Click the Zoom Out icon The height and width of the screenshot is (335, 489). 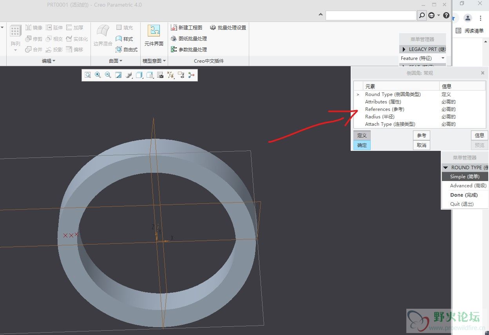[108, 75]
